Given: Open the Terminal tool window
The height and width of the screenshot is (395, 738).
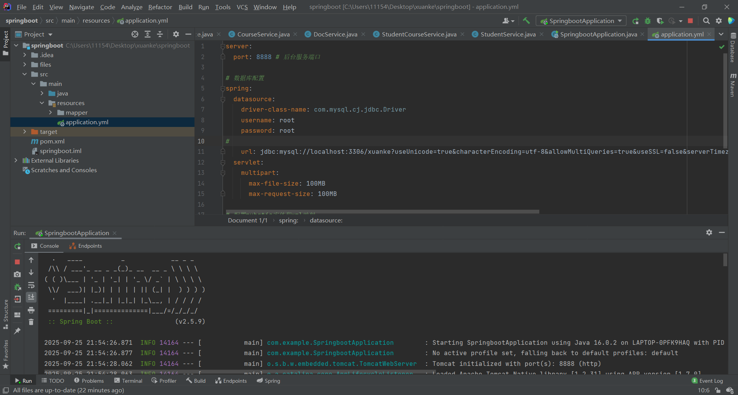Looking at the screenshot, I should tap(128, 381).
